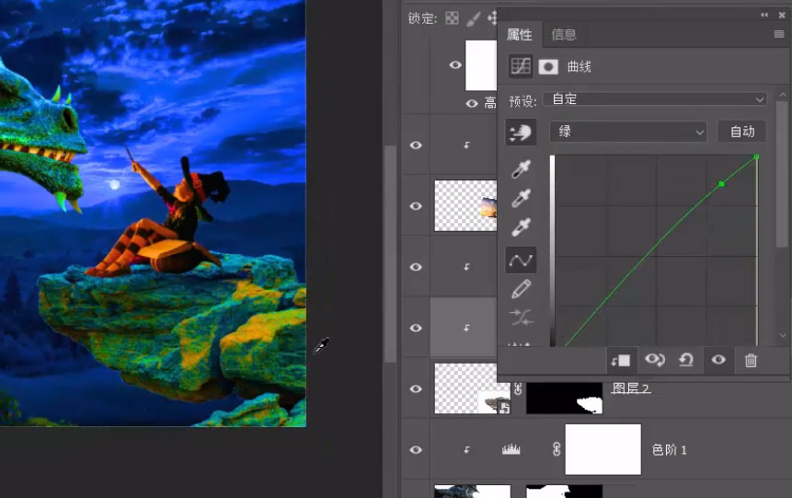The width and height of the screenshot is (792, 498).
Task: Switch to the 属性 tab
Action: [519, 34]
